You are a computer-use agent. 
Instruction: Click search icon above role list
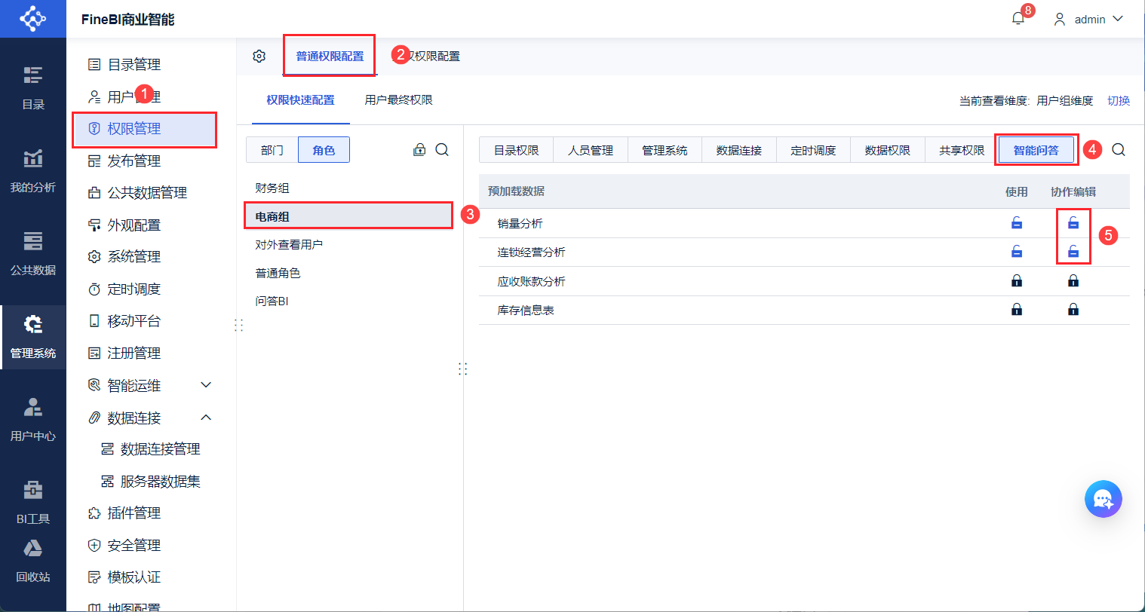pos(442,150)
